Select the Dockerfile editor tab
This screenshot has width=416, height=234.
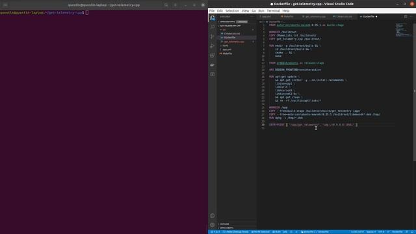pos(369,16)
